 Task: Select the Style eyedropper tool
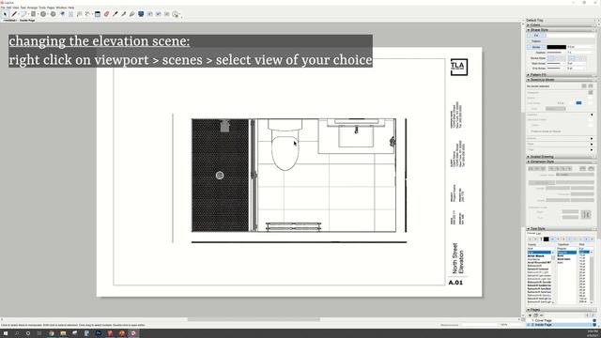115,14
